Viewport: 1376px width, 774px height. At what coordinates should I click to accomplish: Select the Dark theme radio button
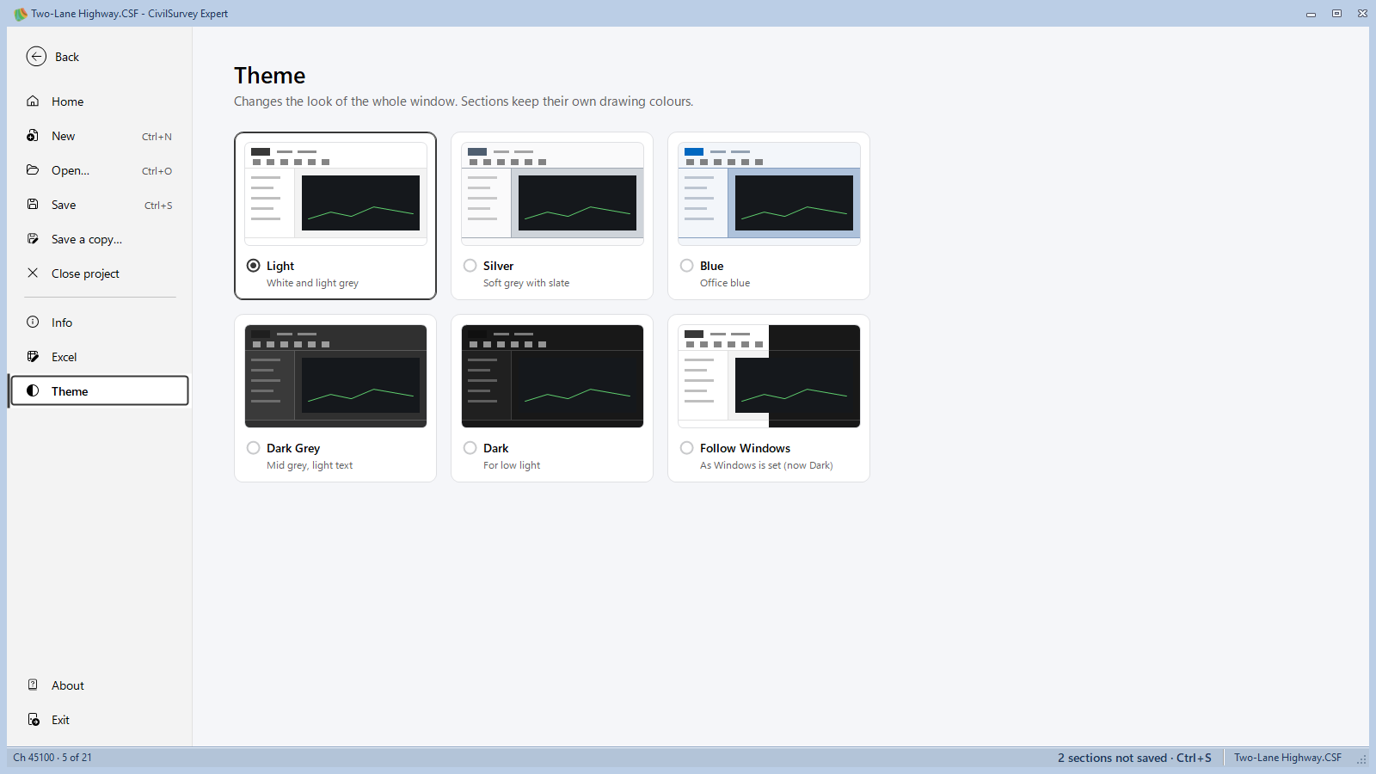470,448
